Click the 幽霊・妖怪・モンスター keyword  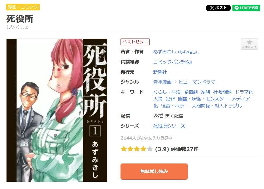point(203,99)
